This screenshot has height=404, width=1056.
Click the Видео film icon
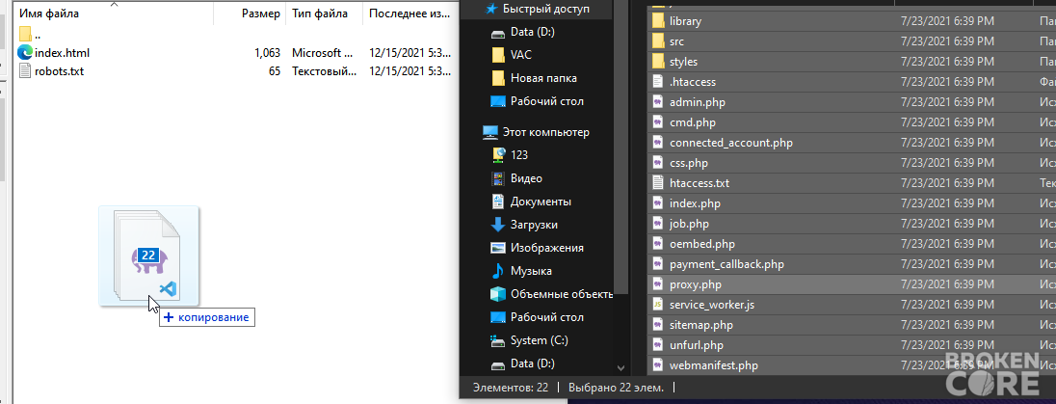[498, 178]
